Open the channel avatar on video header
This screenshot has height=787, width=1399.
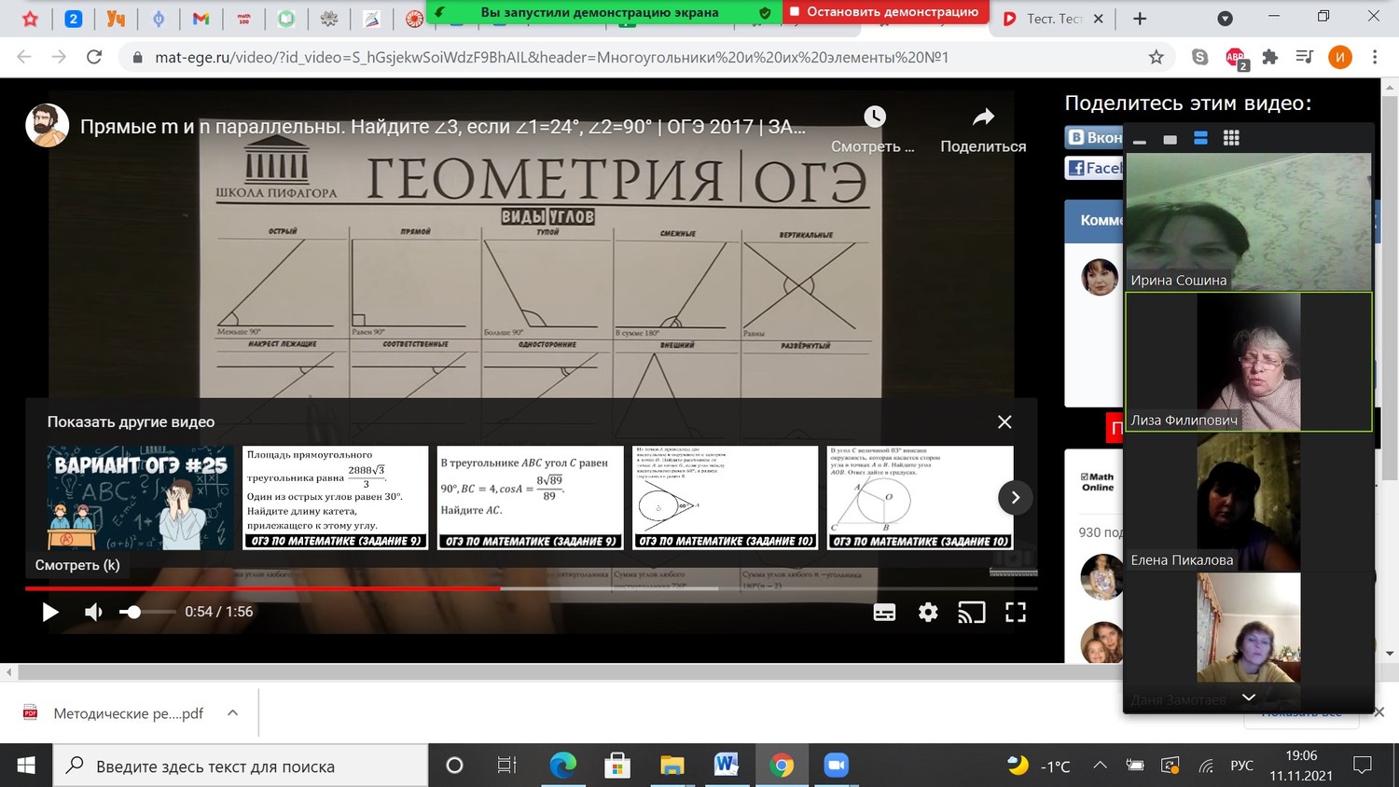point(47,126)
